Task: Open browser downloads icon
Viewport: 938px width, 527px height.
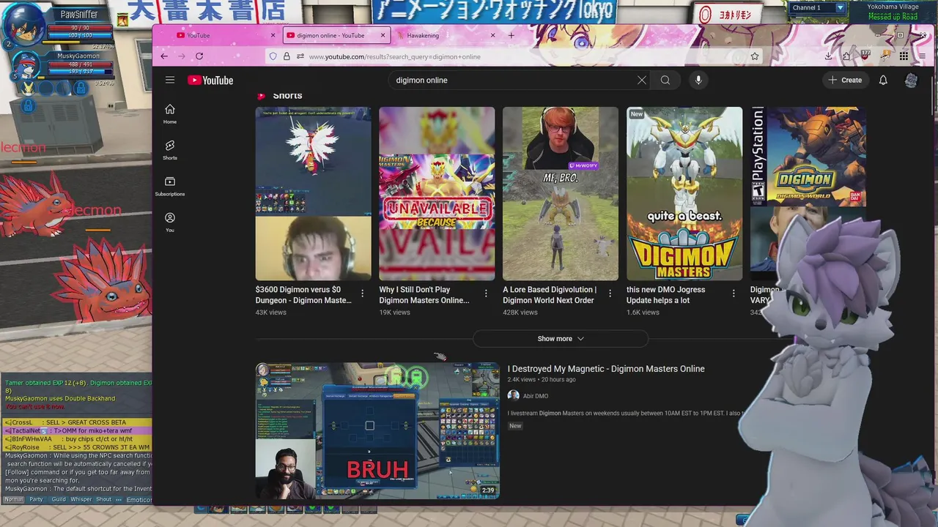Action: click(828, 56)
